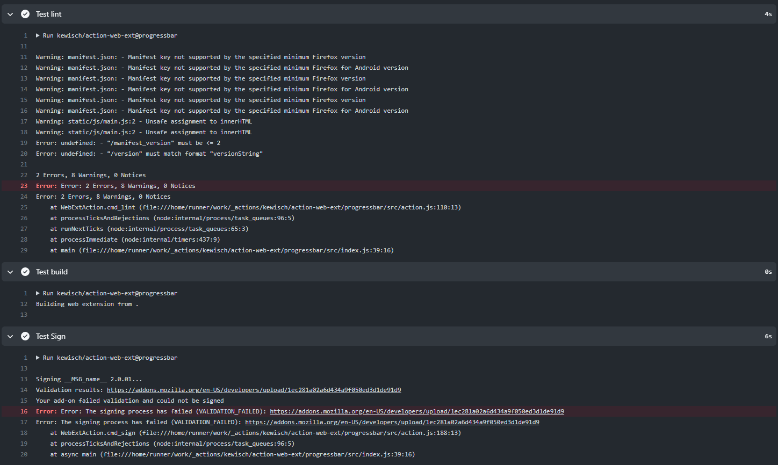Click line 11 manifest key warning

pyautogui.click(x=201, y=57)
